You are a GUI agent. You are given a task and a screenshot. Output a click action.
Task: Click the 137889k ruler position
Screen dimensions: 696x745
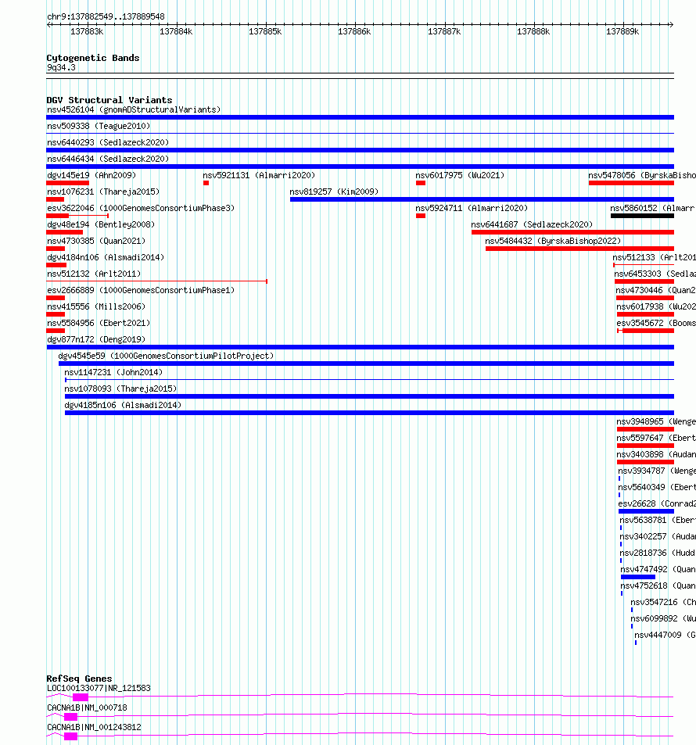point(622,31)
